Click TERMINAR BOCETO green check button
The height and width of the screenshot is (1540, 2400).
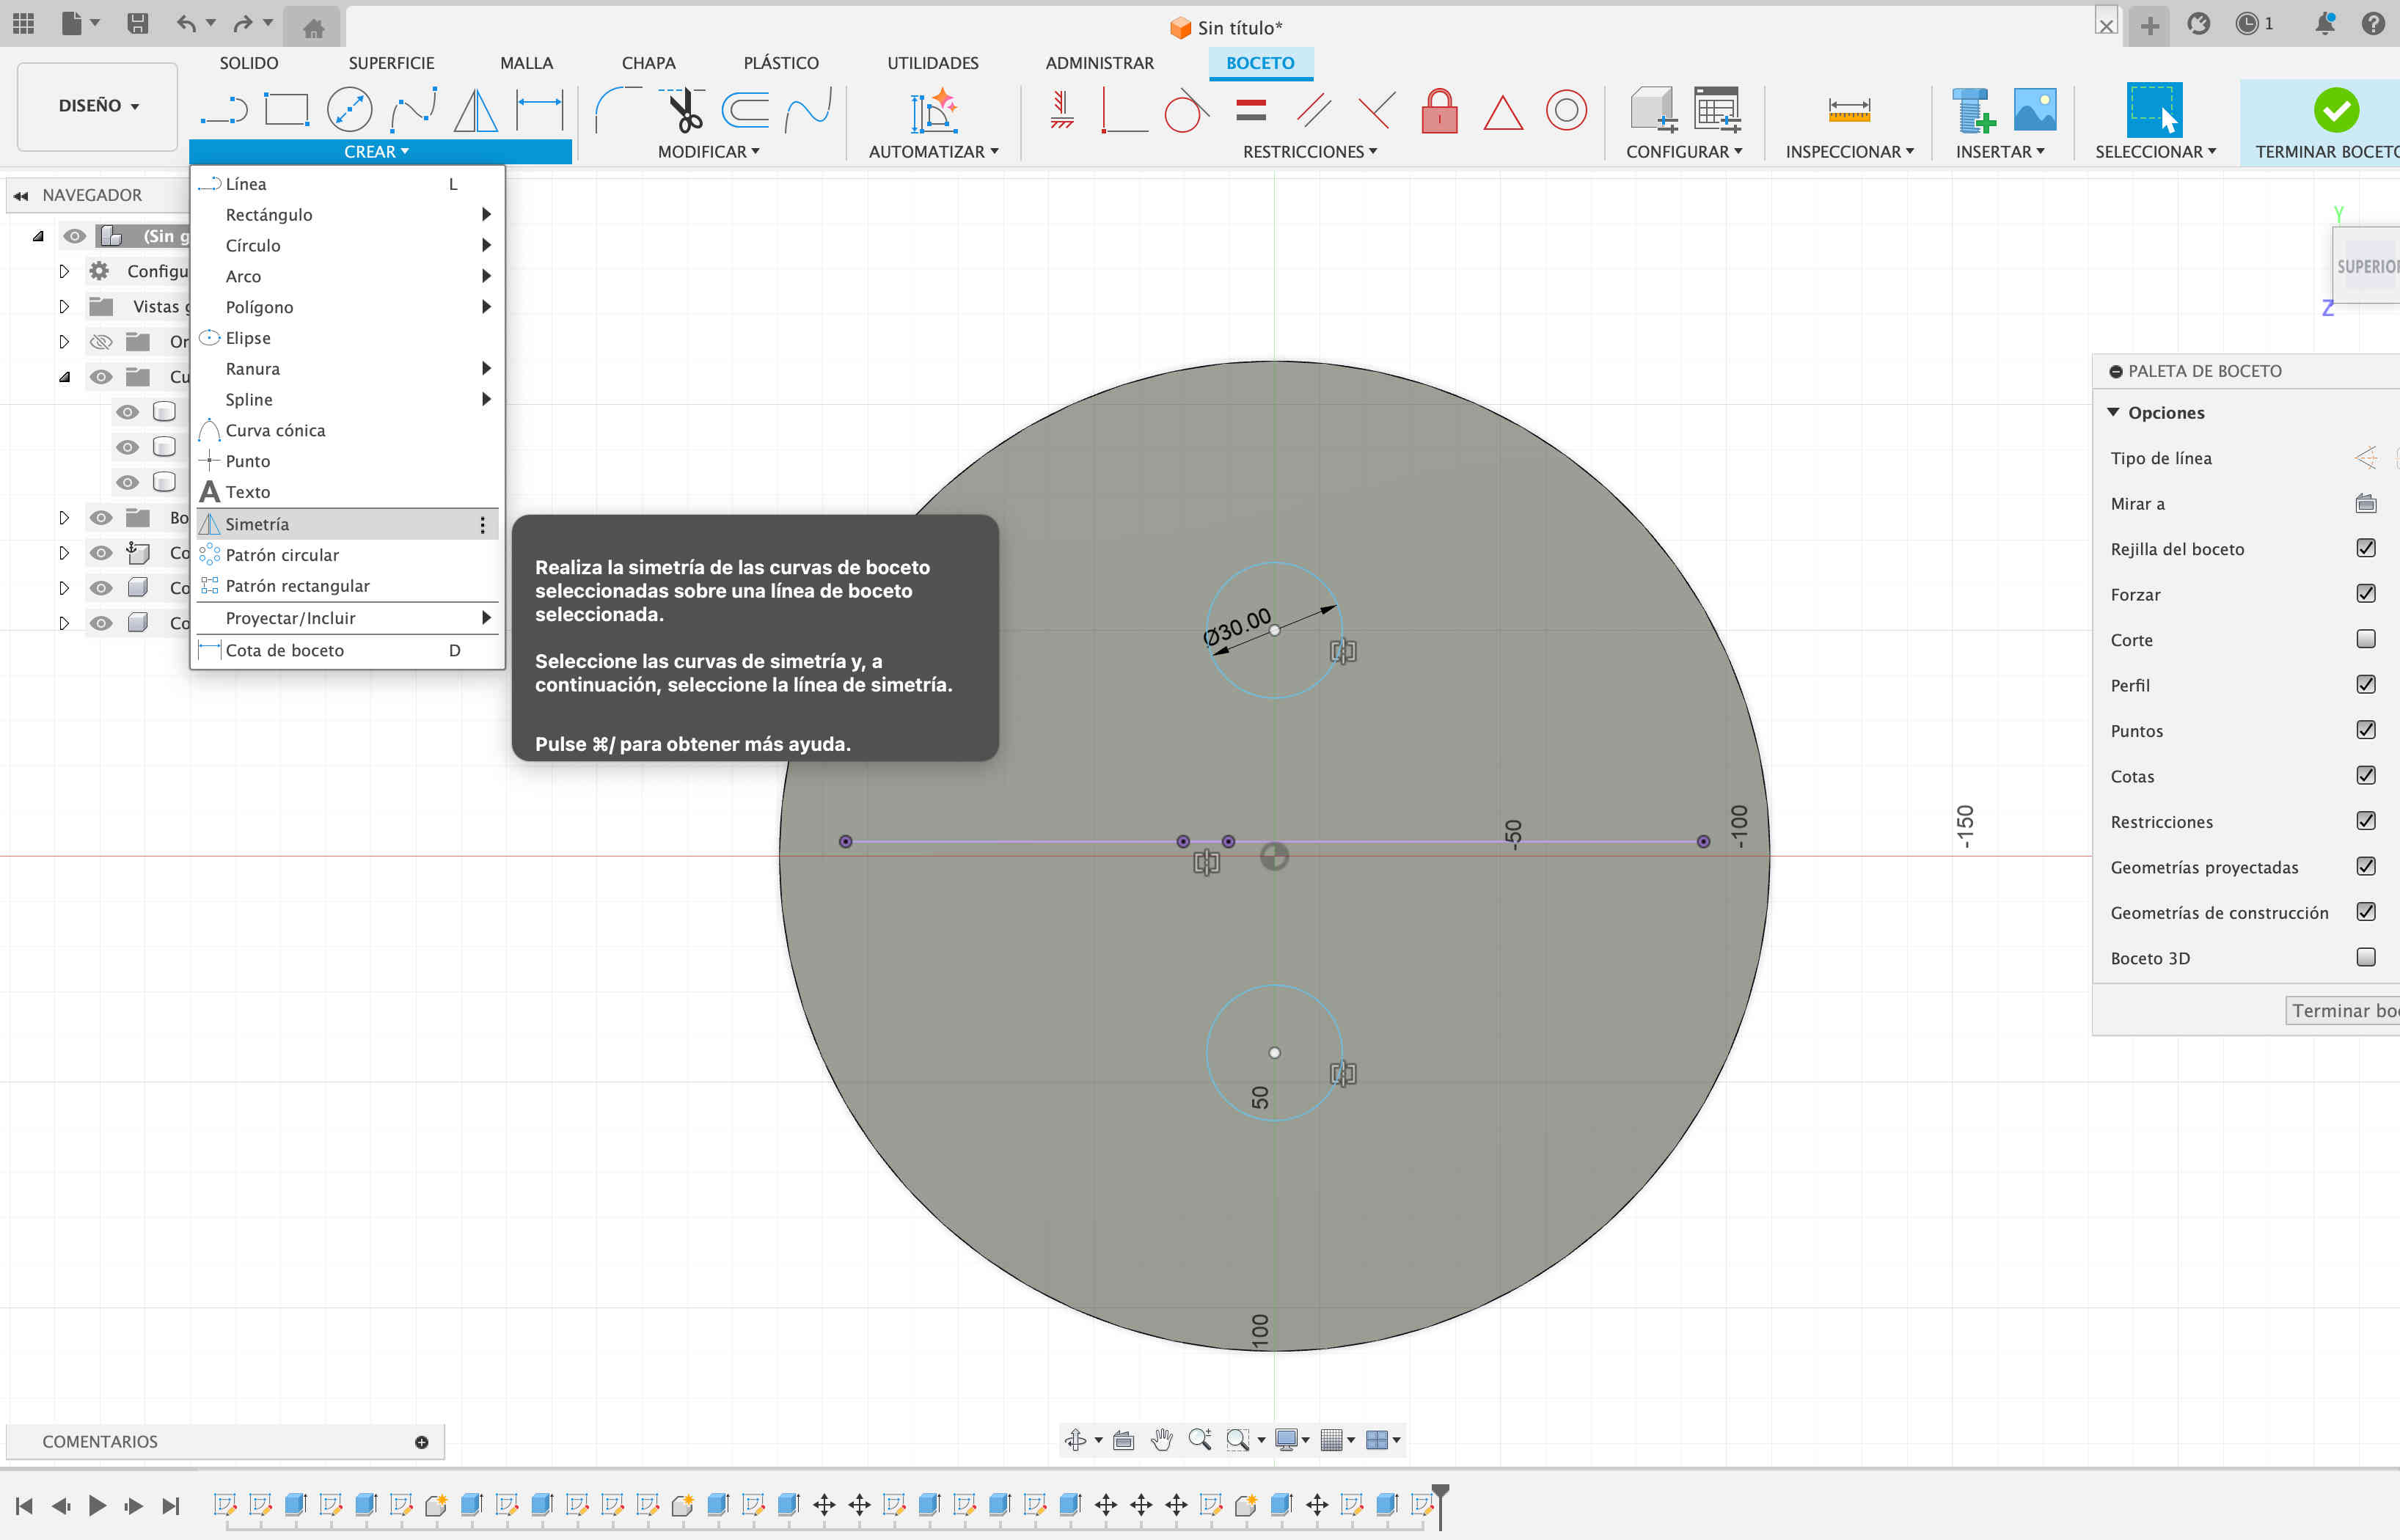pyautogui.click(x=2336, y=110)
